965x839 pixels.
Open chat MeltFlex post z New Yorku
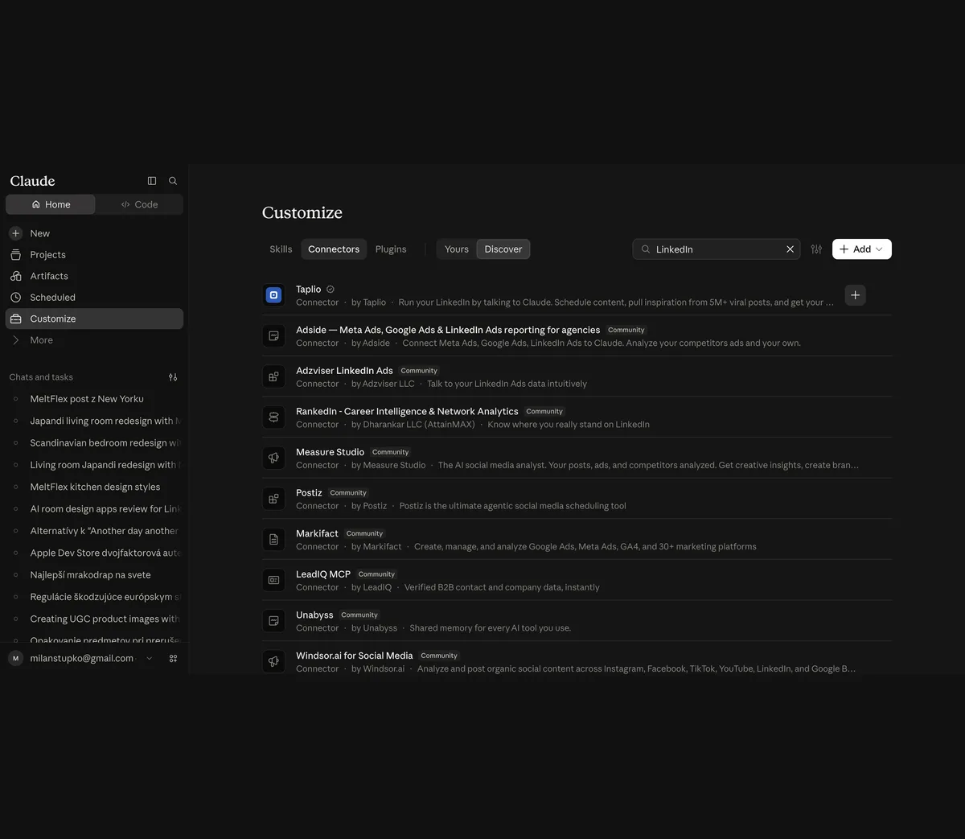point(94,399)
